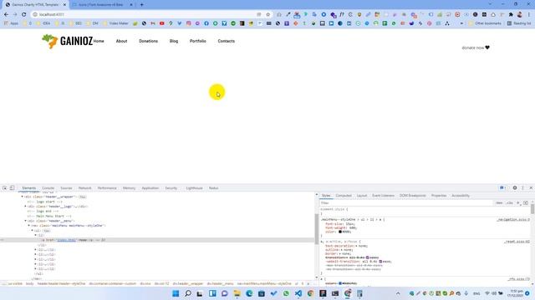Screen dimensions: 535x300
Task: Select body in the DOM breadcrumb bar
Action: pos(30,283)
